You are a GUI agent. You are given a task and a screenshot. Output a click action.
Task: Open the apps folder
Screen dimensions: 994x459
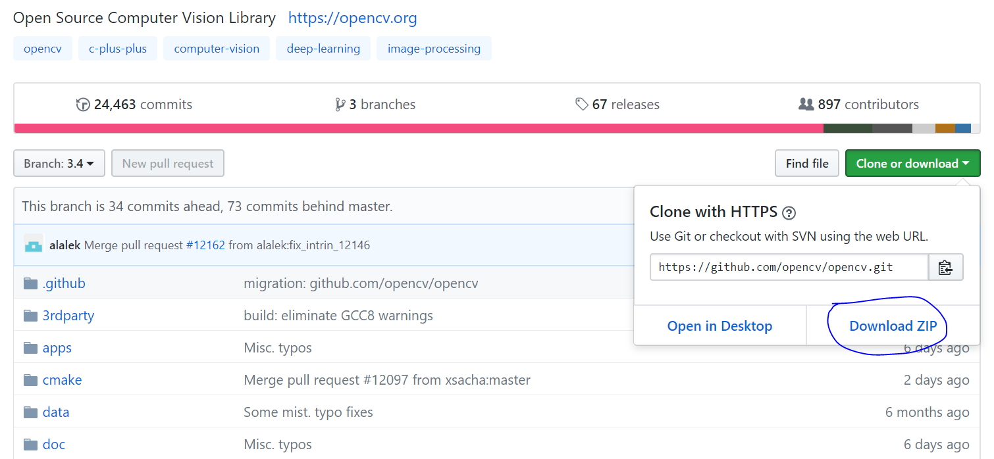coord(57,348)
